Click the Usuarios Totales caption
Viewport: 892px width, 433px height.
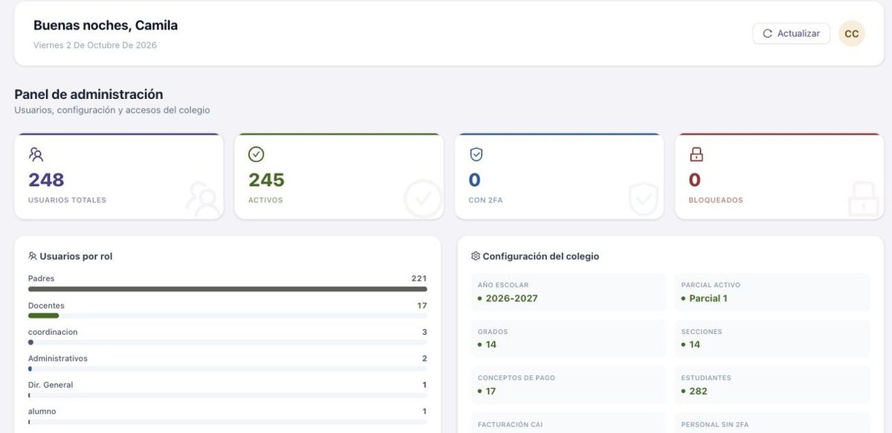click(x=67, y=200)
